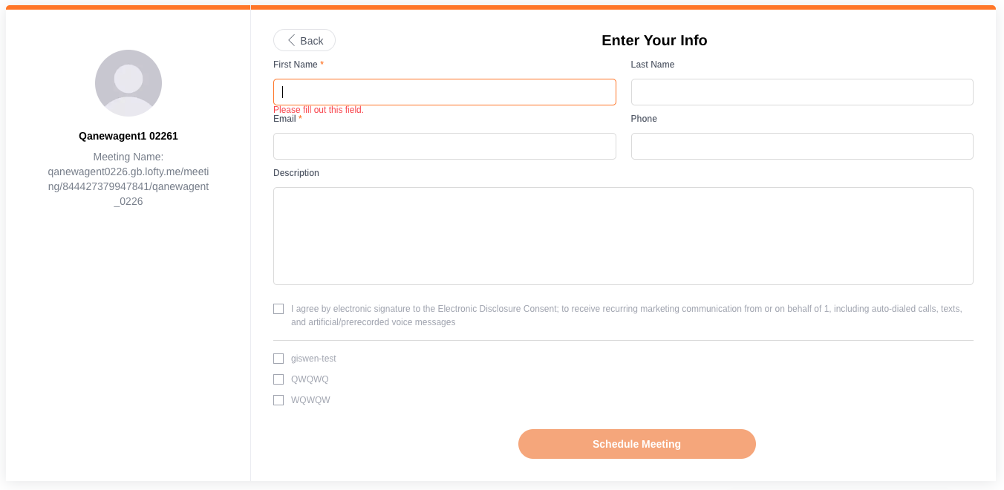Viewport: 1004px width, 490px height.
Task: Enable the giswen-test checkbox
Action: tap(278, 359)
